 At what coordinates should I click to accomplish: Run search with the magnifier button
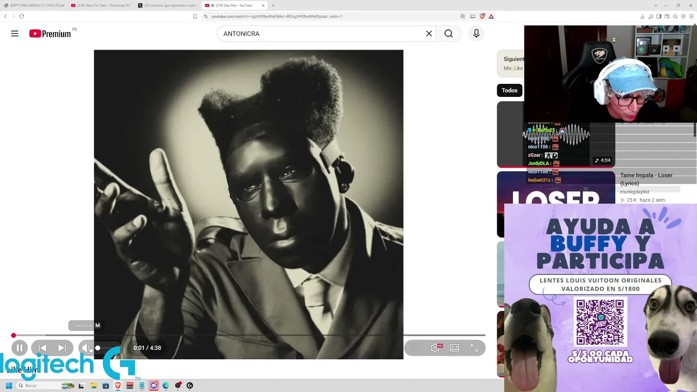(x=449, y=34)
